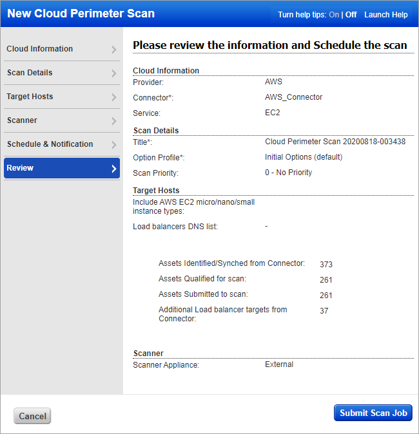Go to the Target Hosts step
This screenshot has width=419, height=434.
point(62,97)
